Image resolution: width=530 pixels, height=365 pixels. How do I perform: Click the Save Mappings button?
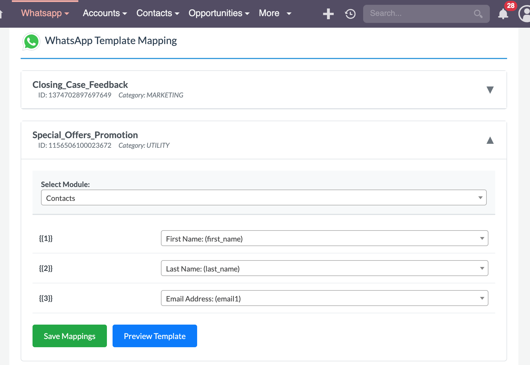70,336
